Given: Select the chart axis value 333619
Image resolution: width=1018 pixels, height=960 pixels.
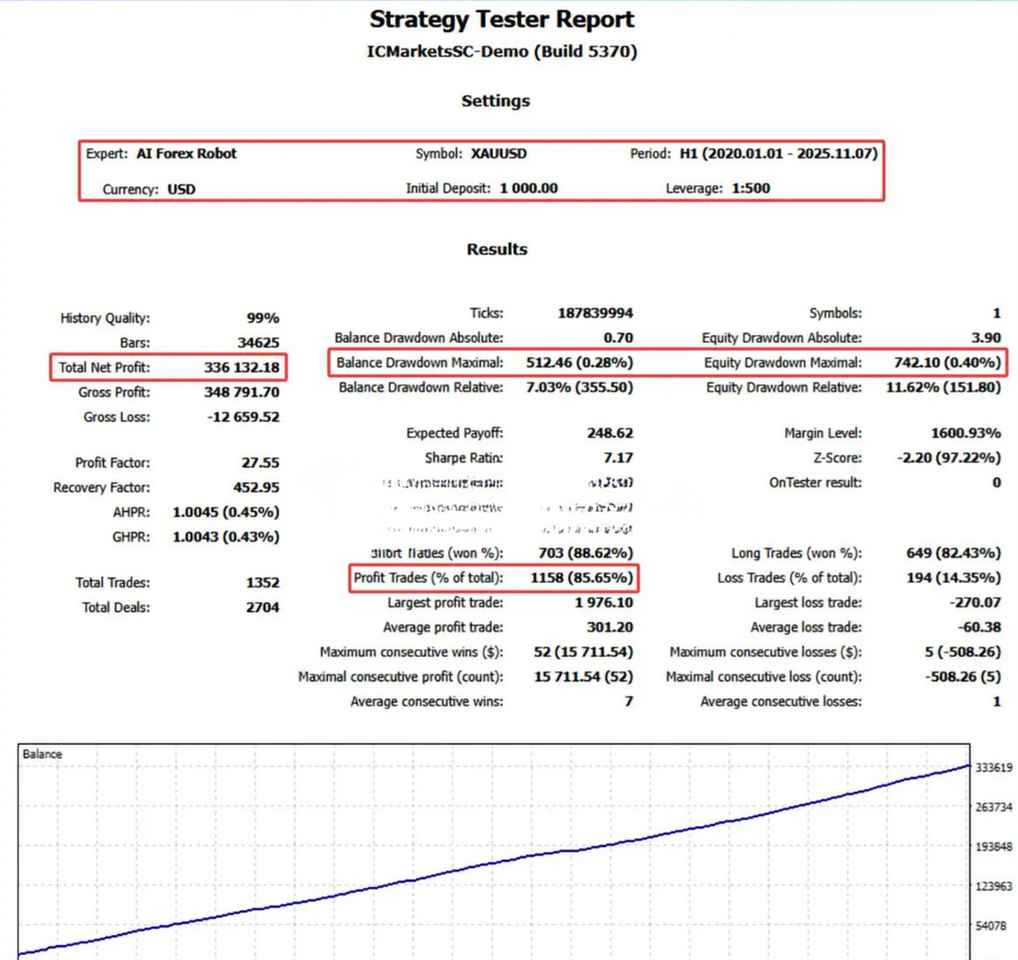Looking at the screenshot, I should (993, 767).
